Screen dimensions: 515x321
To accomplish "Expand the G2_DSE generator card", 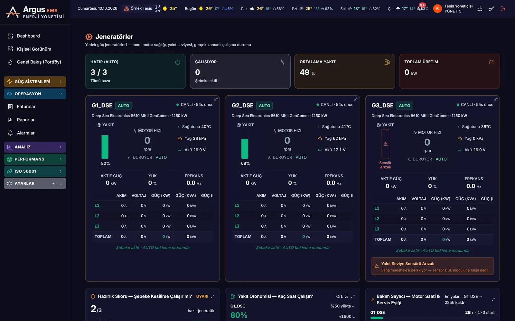I will [356, 99].
